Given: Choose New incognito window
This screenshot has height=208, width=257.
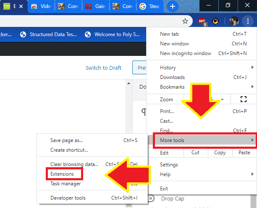Looking at the screenshot, I should [x=202, y=53].
